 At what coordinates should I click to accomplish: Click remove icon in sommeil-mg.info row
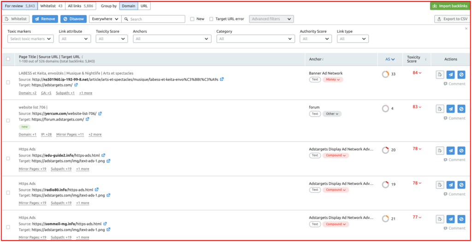pyautogui.click(x=450, y=219)
